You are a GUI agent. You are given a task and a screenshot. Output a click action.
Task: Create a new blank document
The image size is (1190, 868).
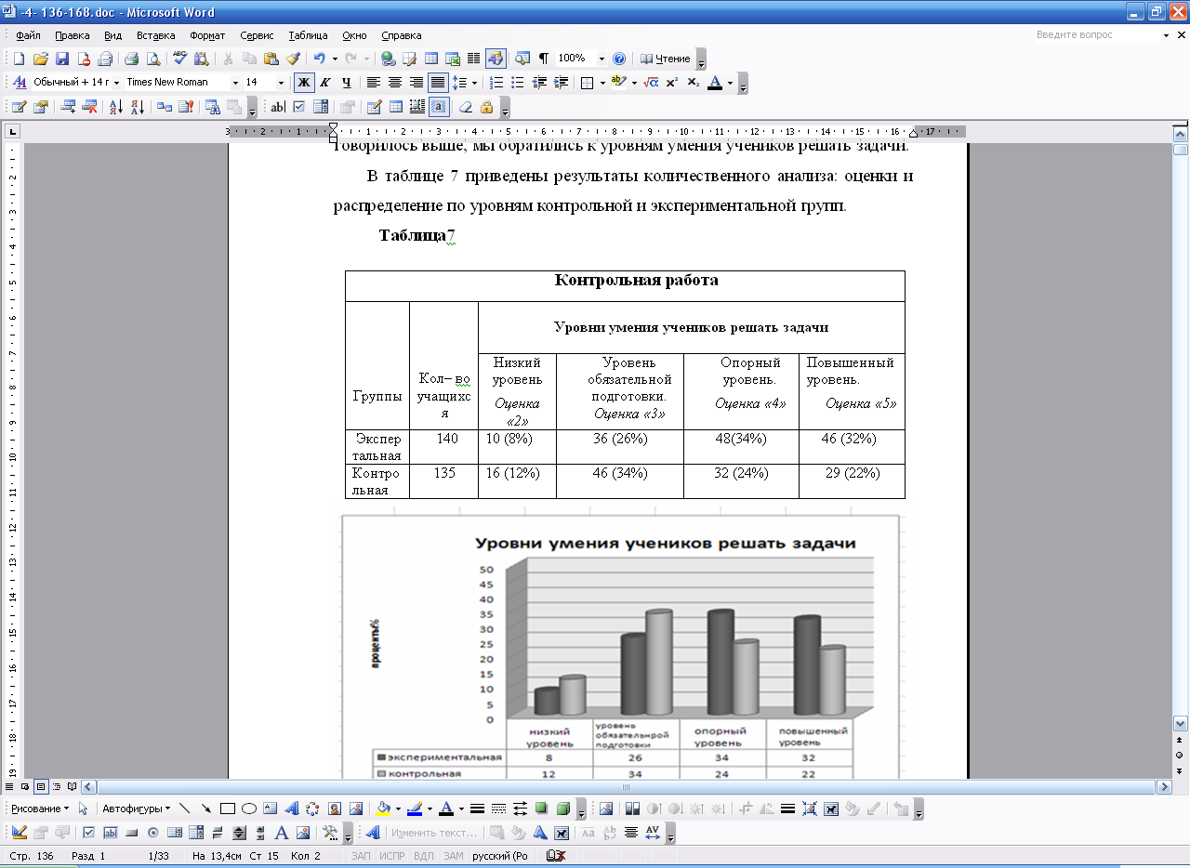[19, 59]
